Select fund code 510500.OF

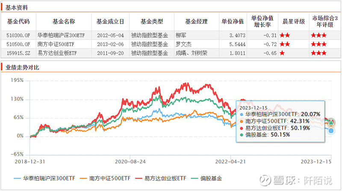(x=18, y=44)
